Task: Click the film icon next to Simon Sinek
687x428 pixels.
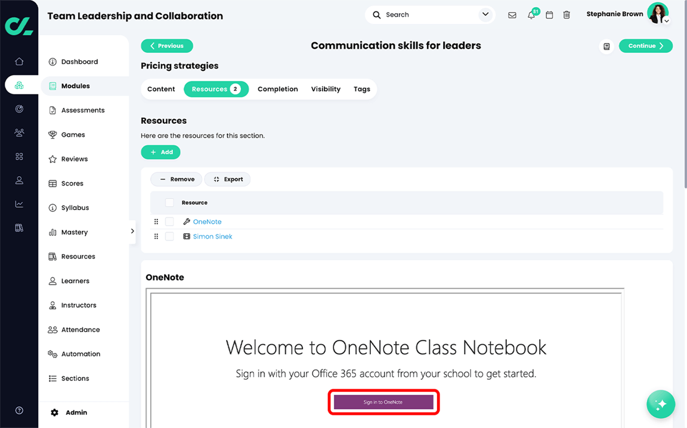Action: pos(186,236)
